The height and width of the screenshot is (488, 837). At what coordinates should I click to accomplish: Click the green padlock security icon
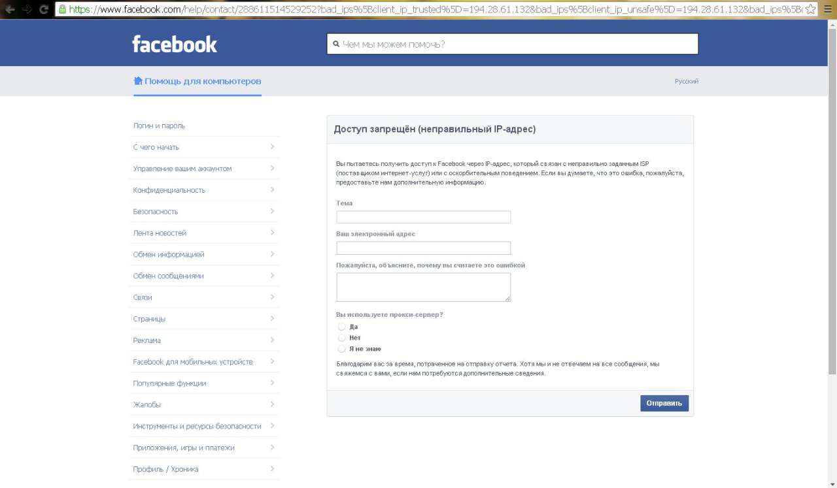62,9
